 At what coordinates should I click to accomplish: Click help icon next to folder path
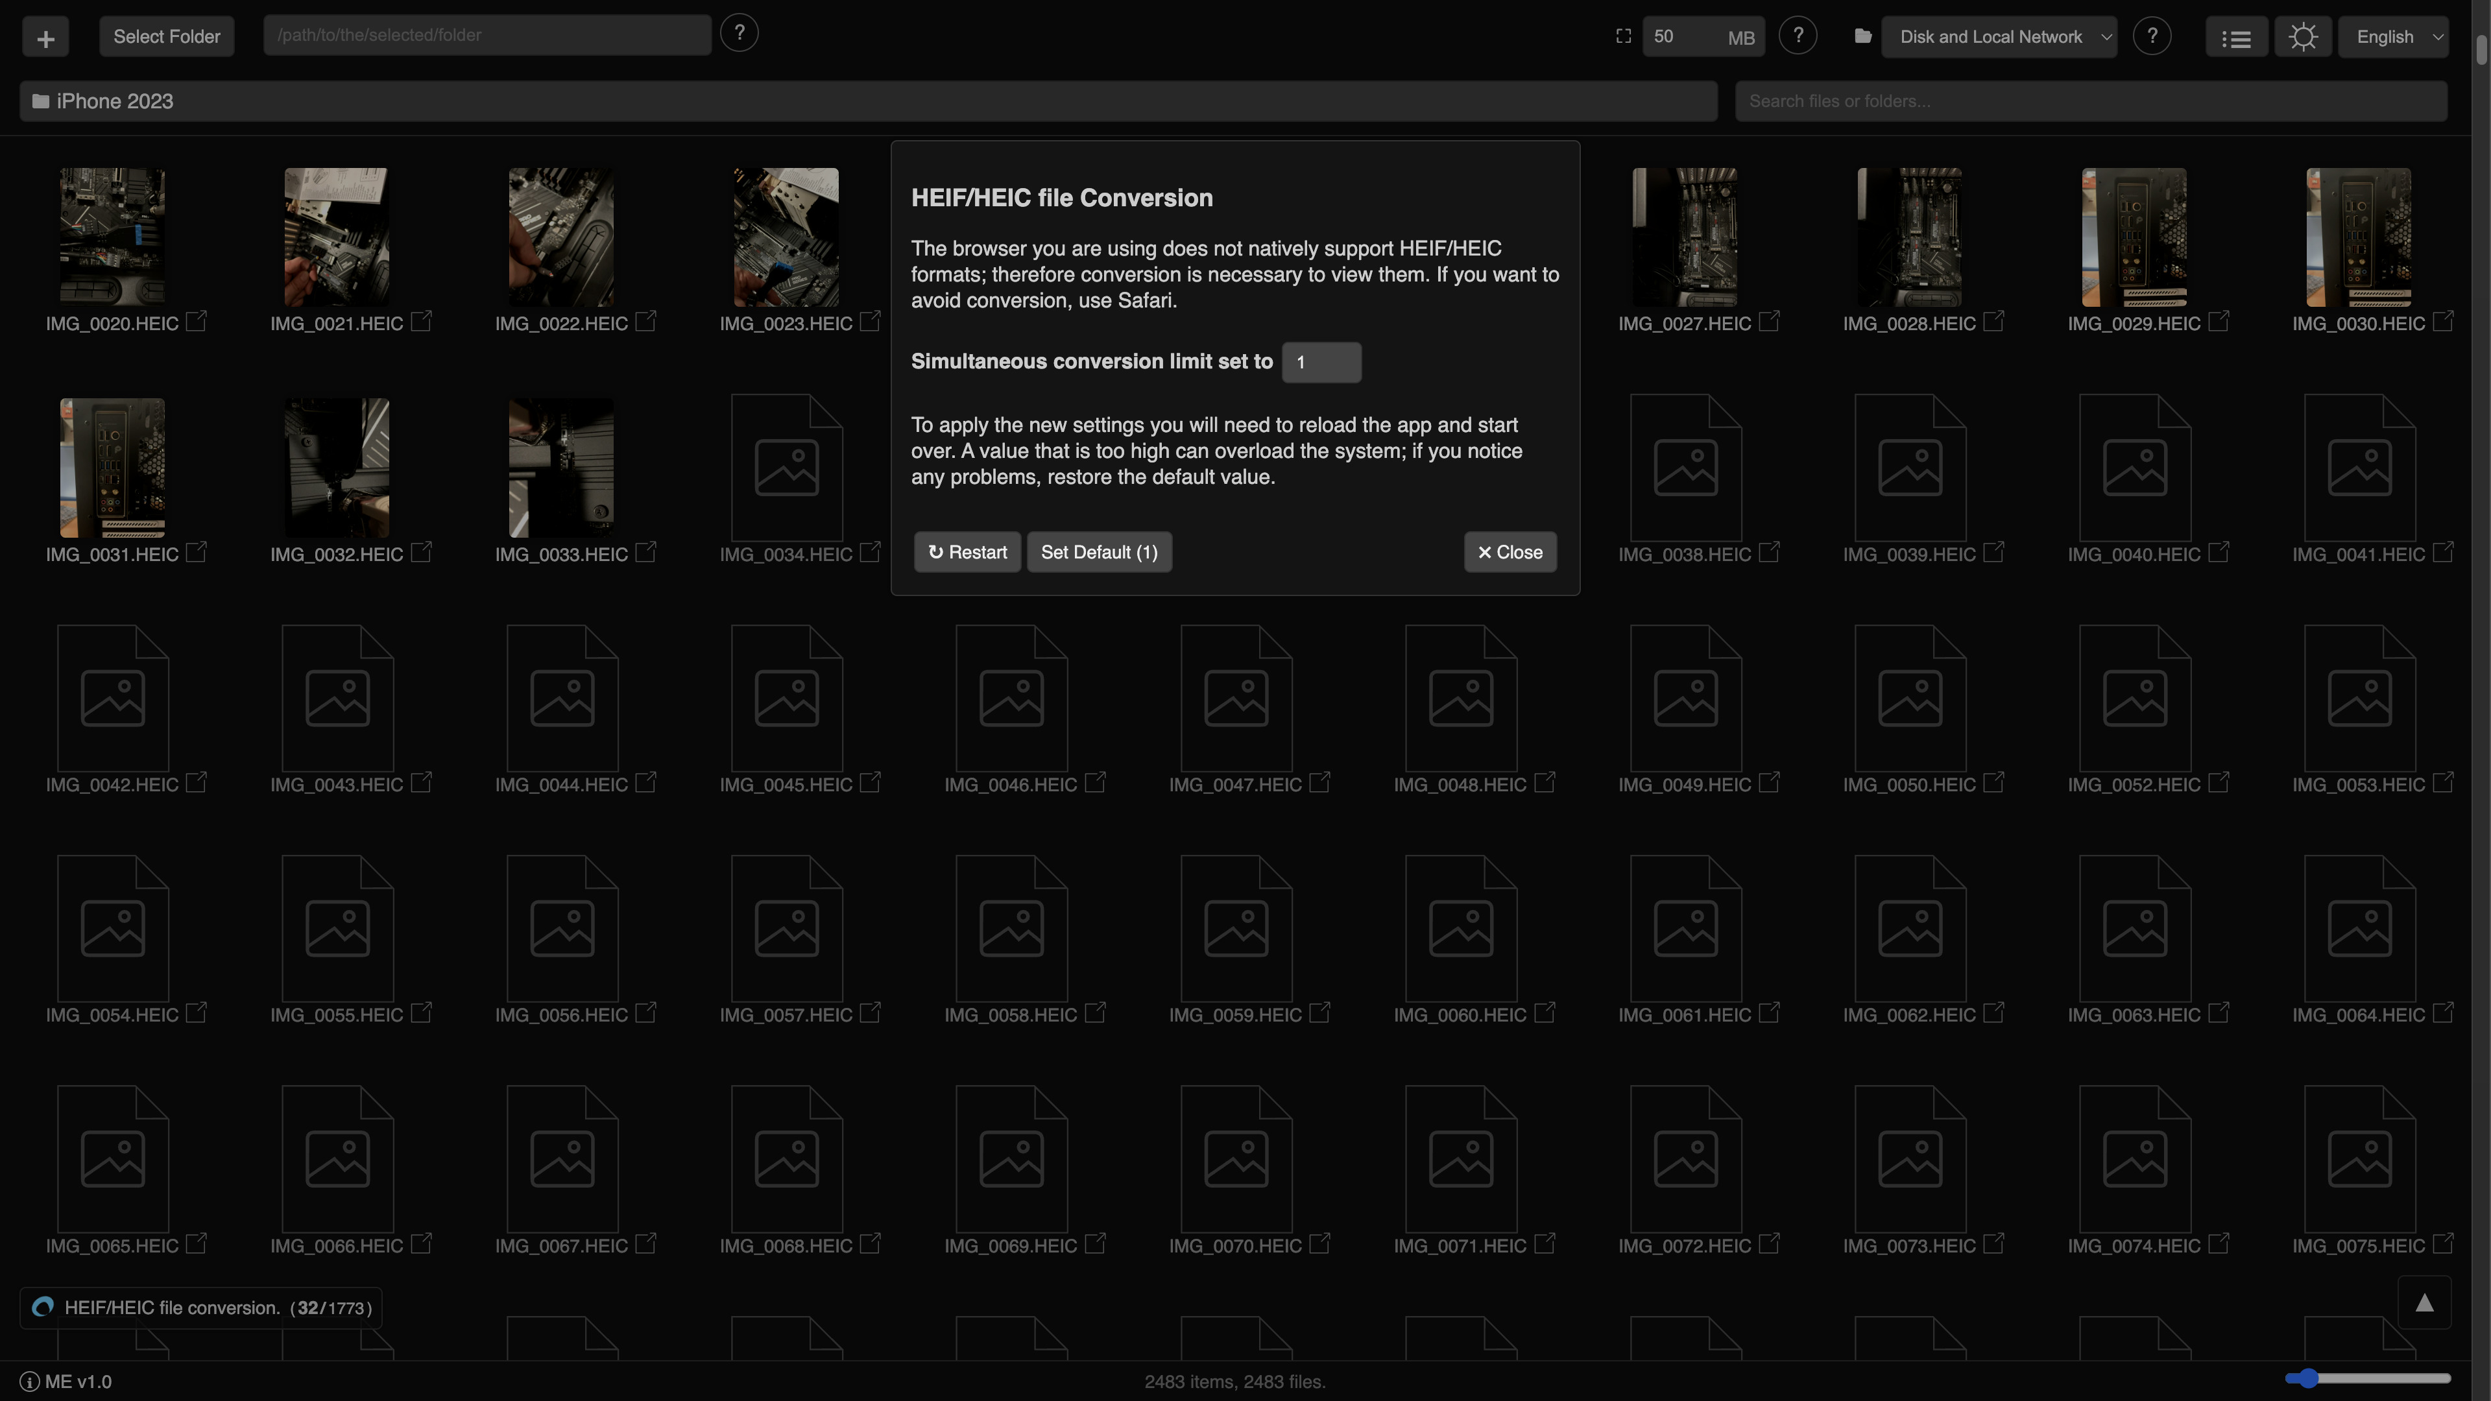pos(739,34)
